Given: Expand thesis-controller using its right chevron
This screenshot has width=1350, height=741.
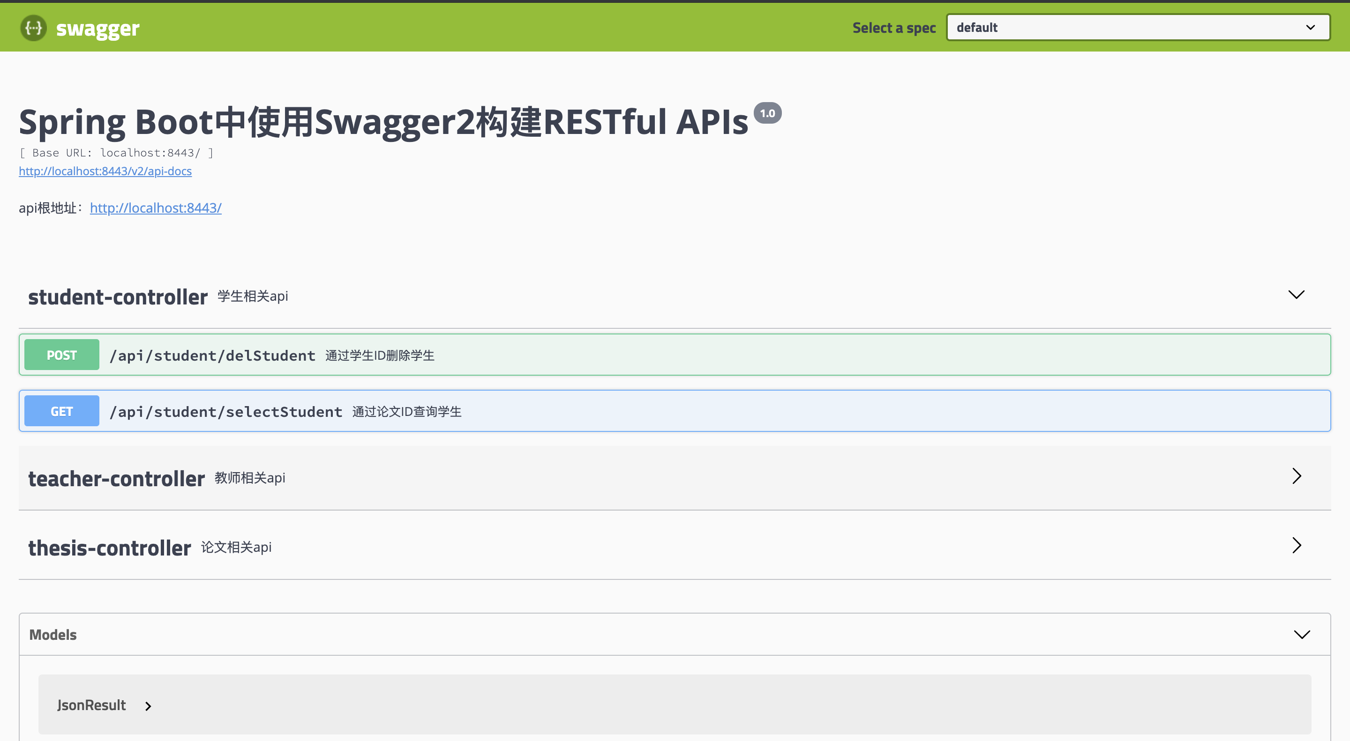Looking at the screenshot, I should [1297, 545].
